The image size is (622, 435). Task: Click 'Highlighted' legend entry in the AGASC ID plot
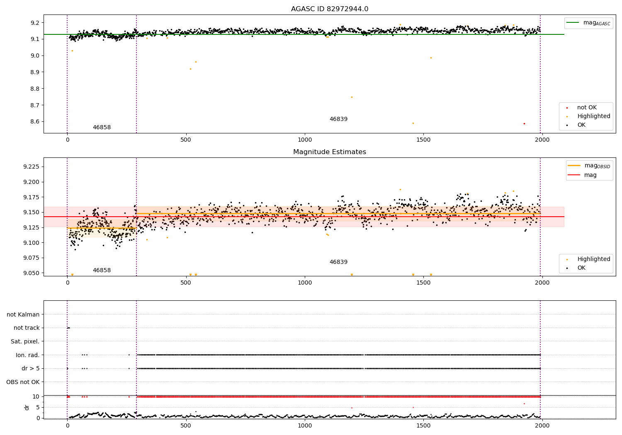tap(588, 116)
